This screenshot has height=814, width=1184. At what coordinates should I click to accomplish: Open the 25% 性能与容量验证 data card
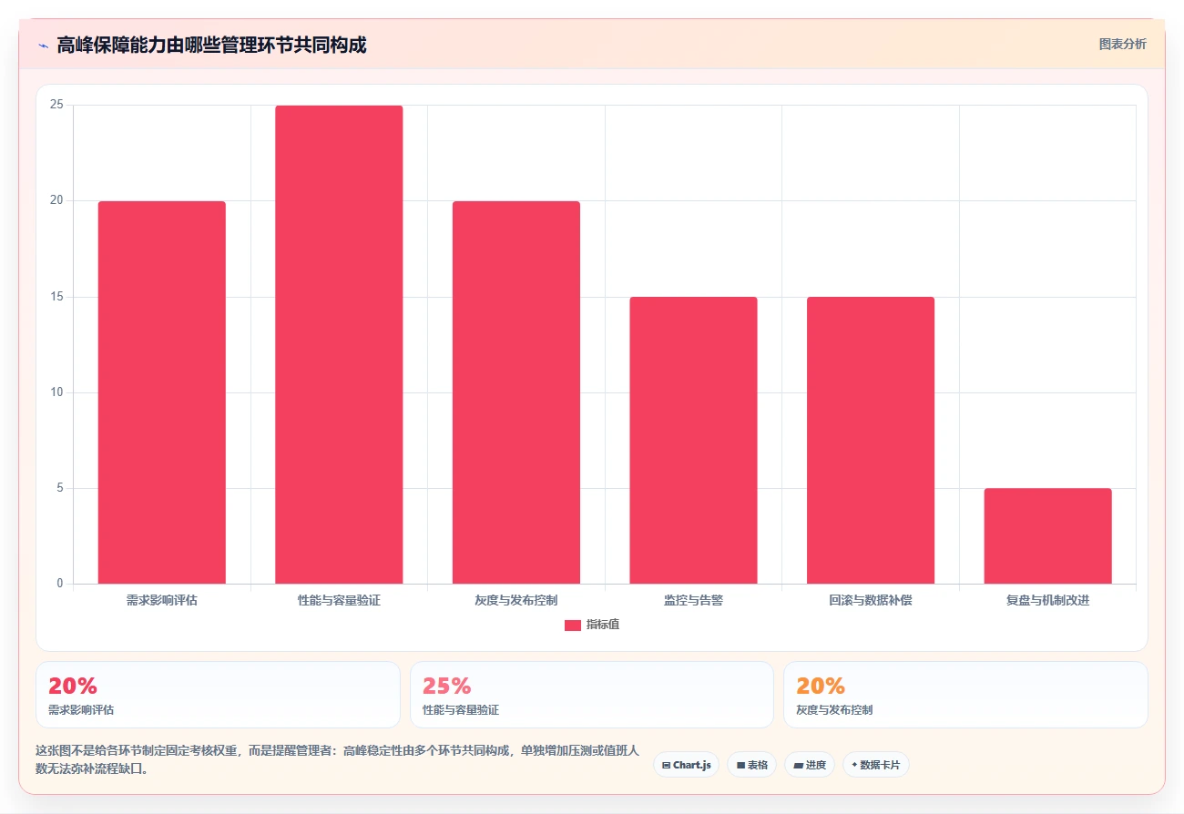tap(592, 695)
